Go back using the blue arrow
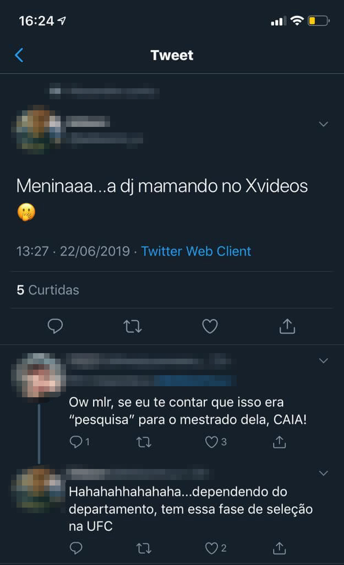 [x=19, y=55]
